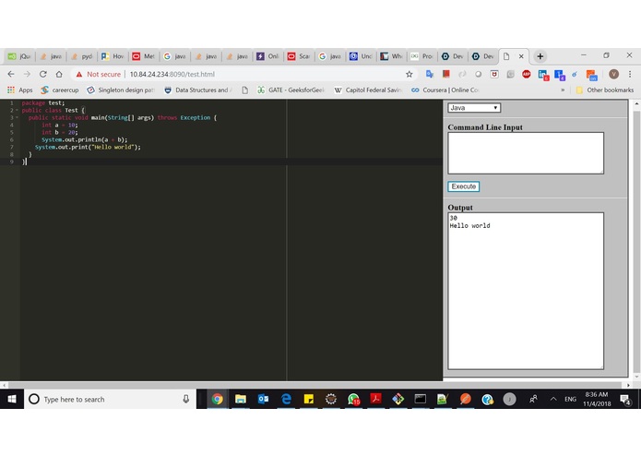The height and width of the screenshot is (456, 641).
Task: Switch to the Pro tab
Action: pos(422,56)
